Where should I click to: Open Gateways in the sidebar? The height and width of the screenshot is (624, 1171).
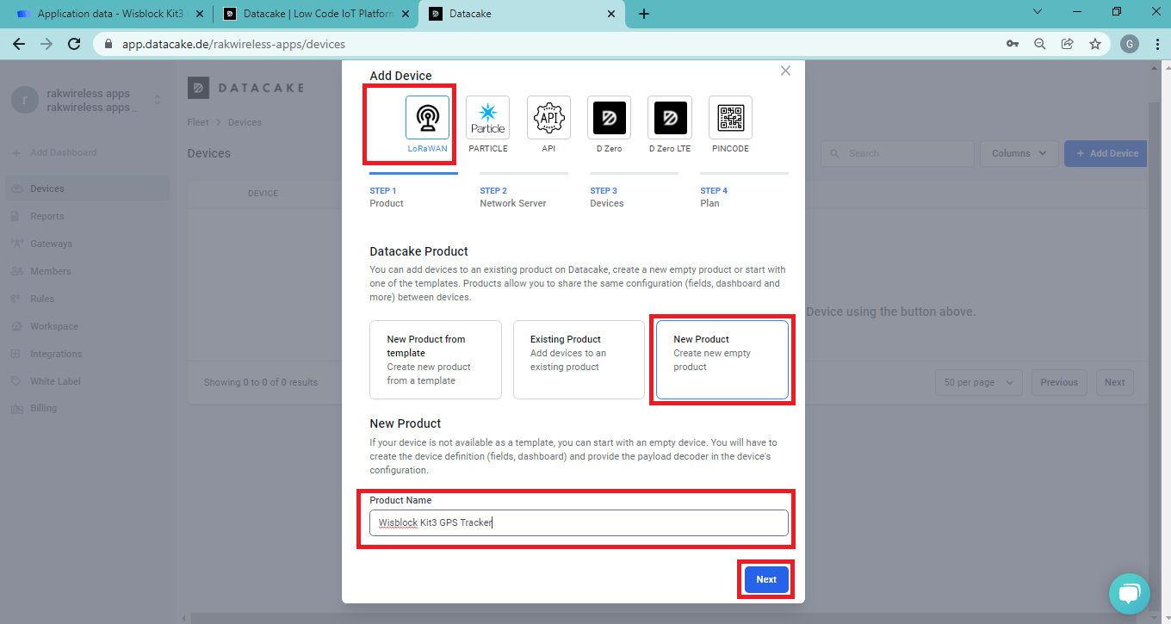coord(51,244)
